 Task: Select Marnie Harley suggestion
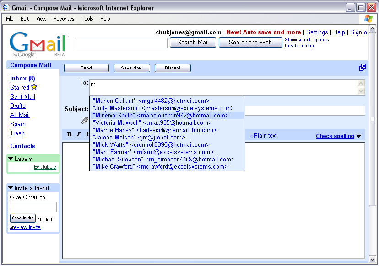[x=167, y=130]
